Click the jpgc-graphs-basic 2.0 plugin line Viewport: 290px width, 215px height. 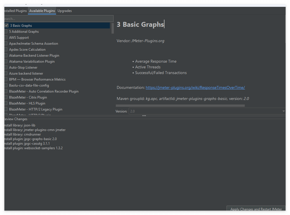pyautogui.click(x=30, y=139)
